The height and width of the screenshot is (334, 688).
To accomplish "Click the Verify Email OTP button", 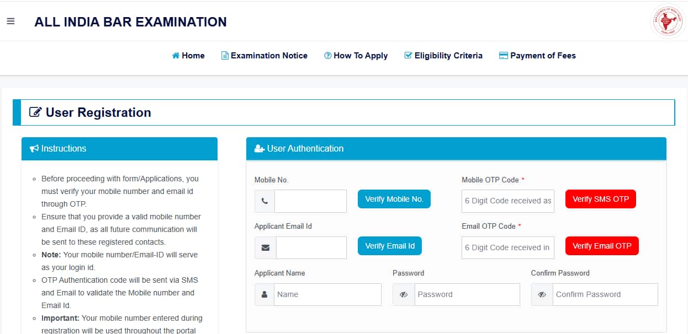I will click(602, 246).
